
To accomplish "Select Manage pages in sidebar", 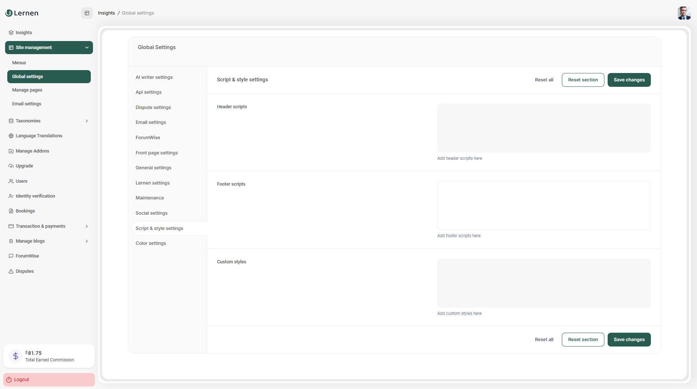I will pos(27,90).
